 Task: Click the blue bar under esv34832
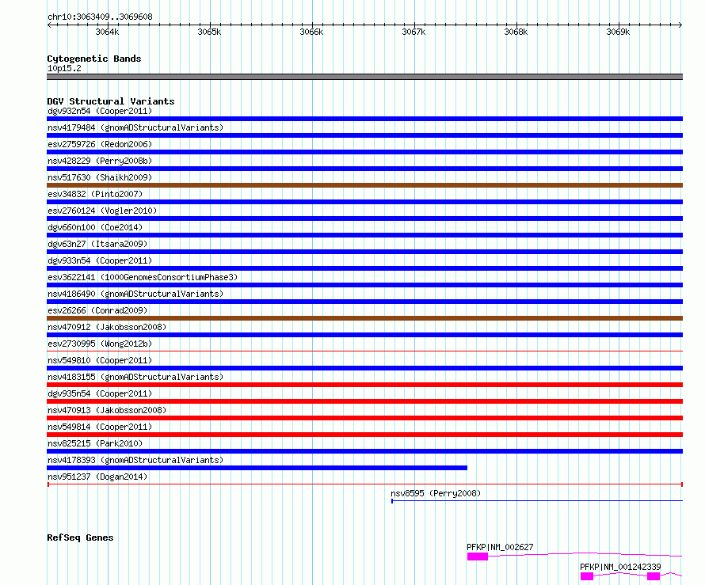(x=364, y=202)
